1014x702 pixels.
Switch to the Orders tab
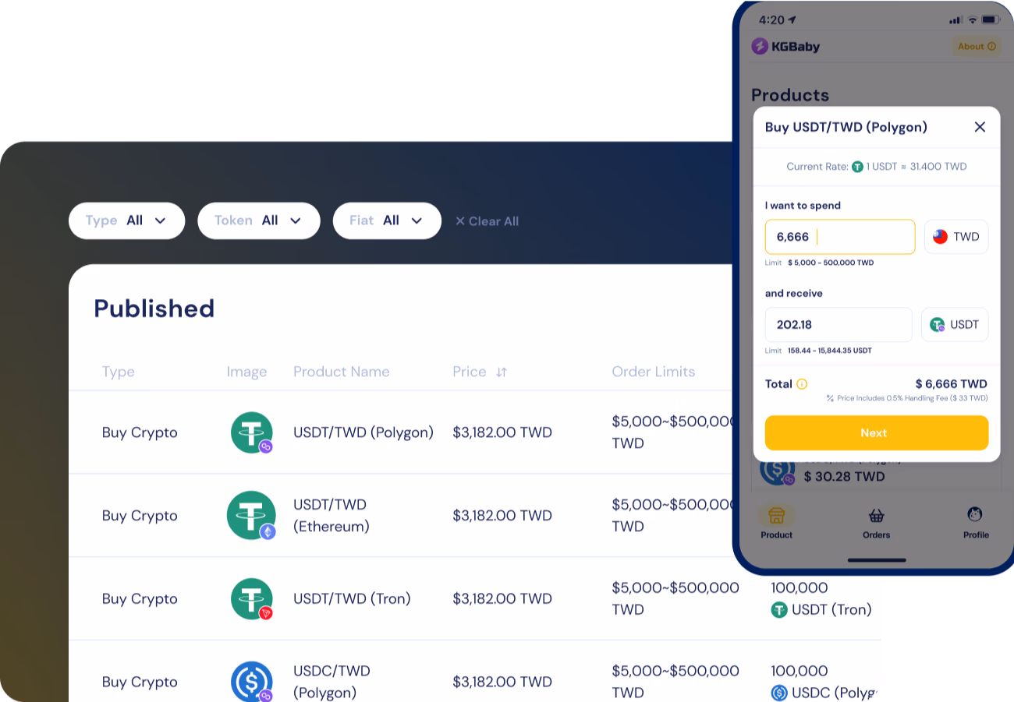pyautogui.click(x=876, y=523)
